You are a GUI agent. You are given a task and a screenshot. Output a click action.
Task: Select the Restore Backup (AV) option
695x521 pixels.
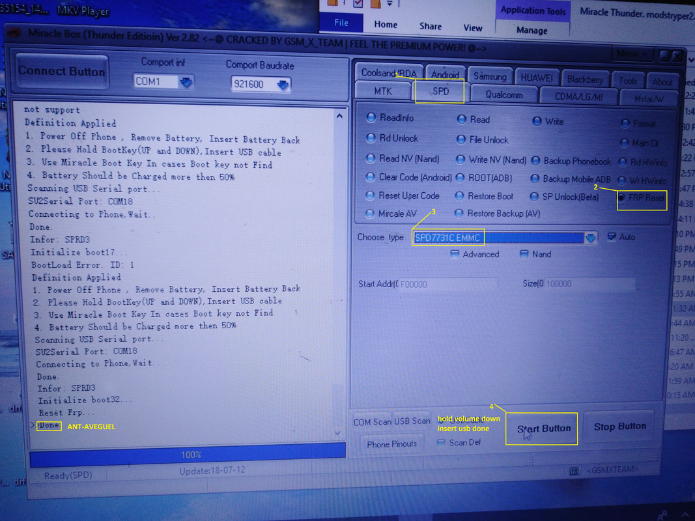tap(498, 214)
